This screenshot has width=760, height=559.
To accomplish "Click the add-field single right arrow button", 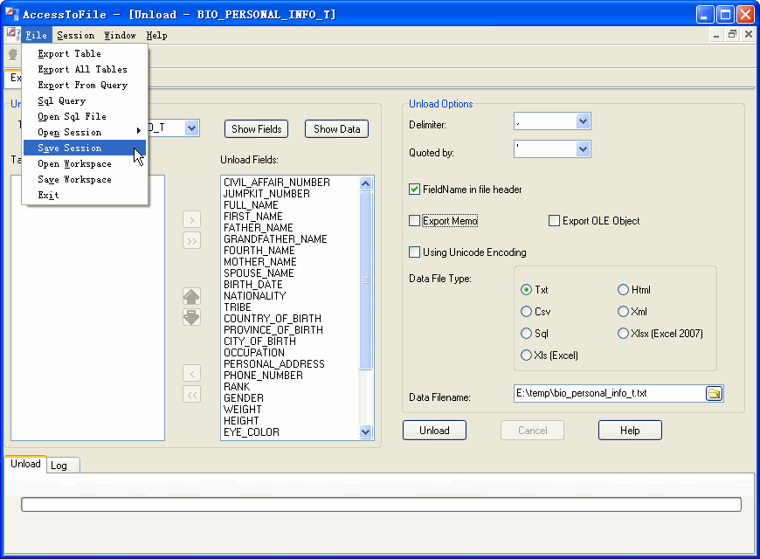I will pyautogui.click(x=192, y=220).
